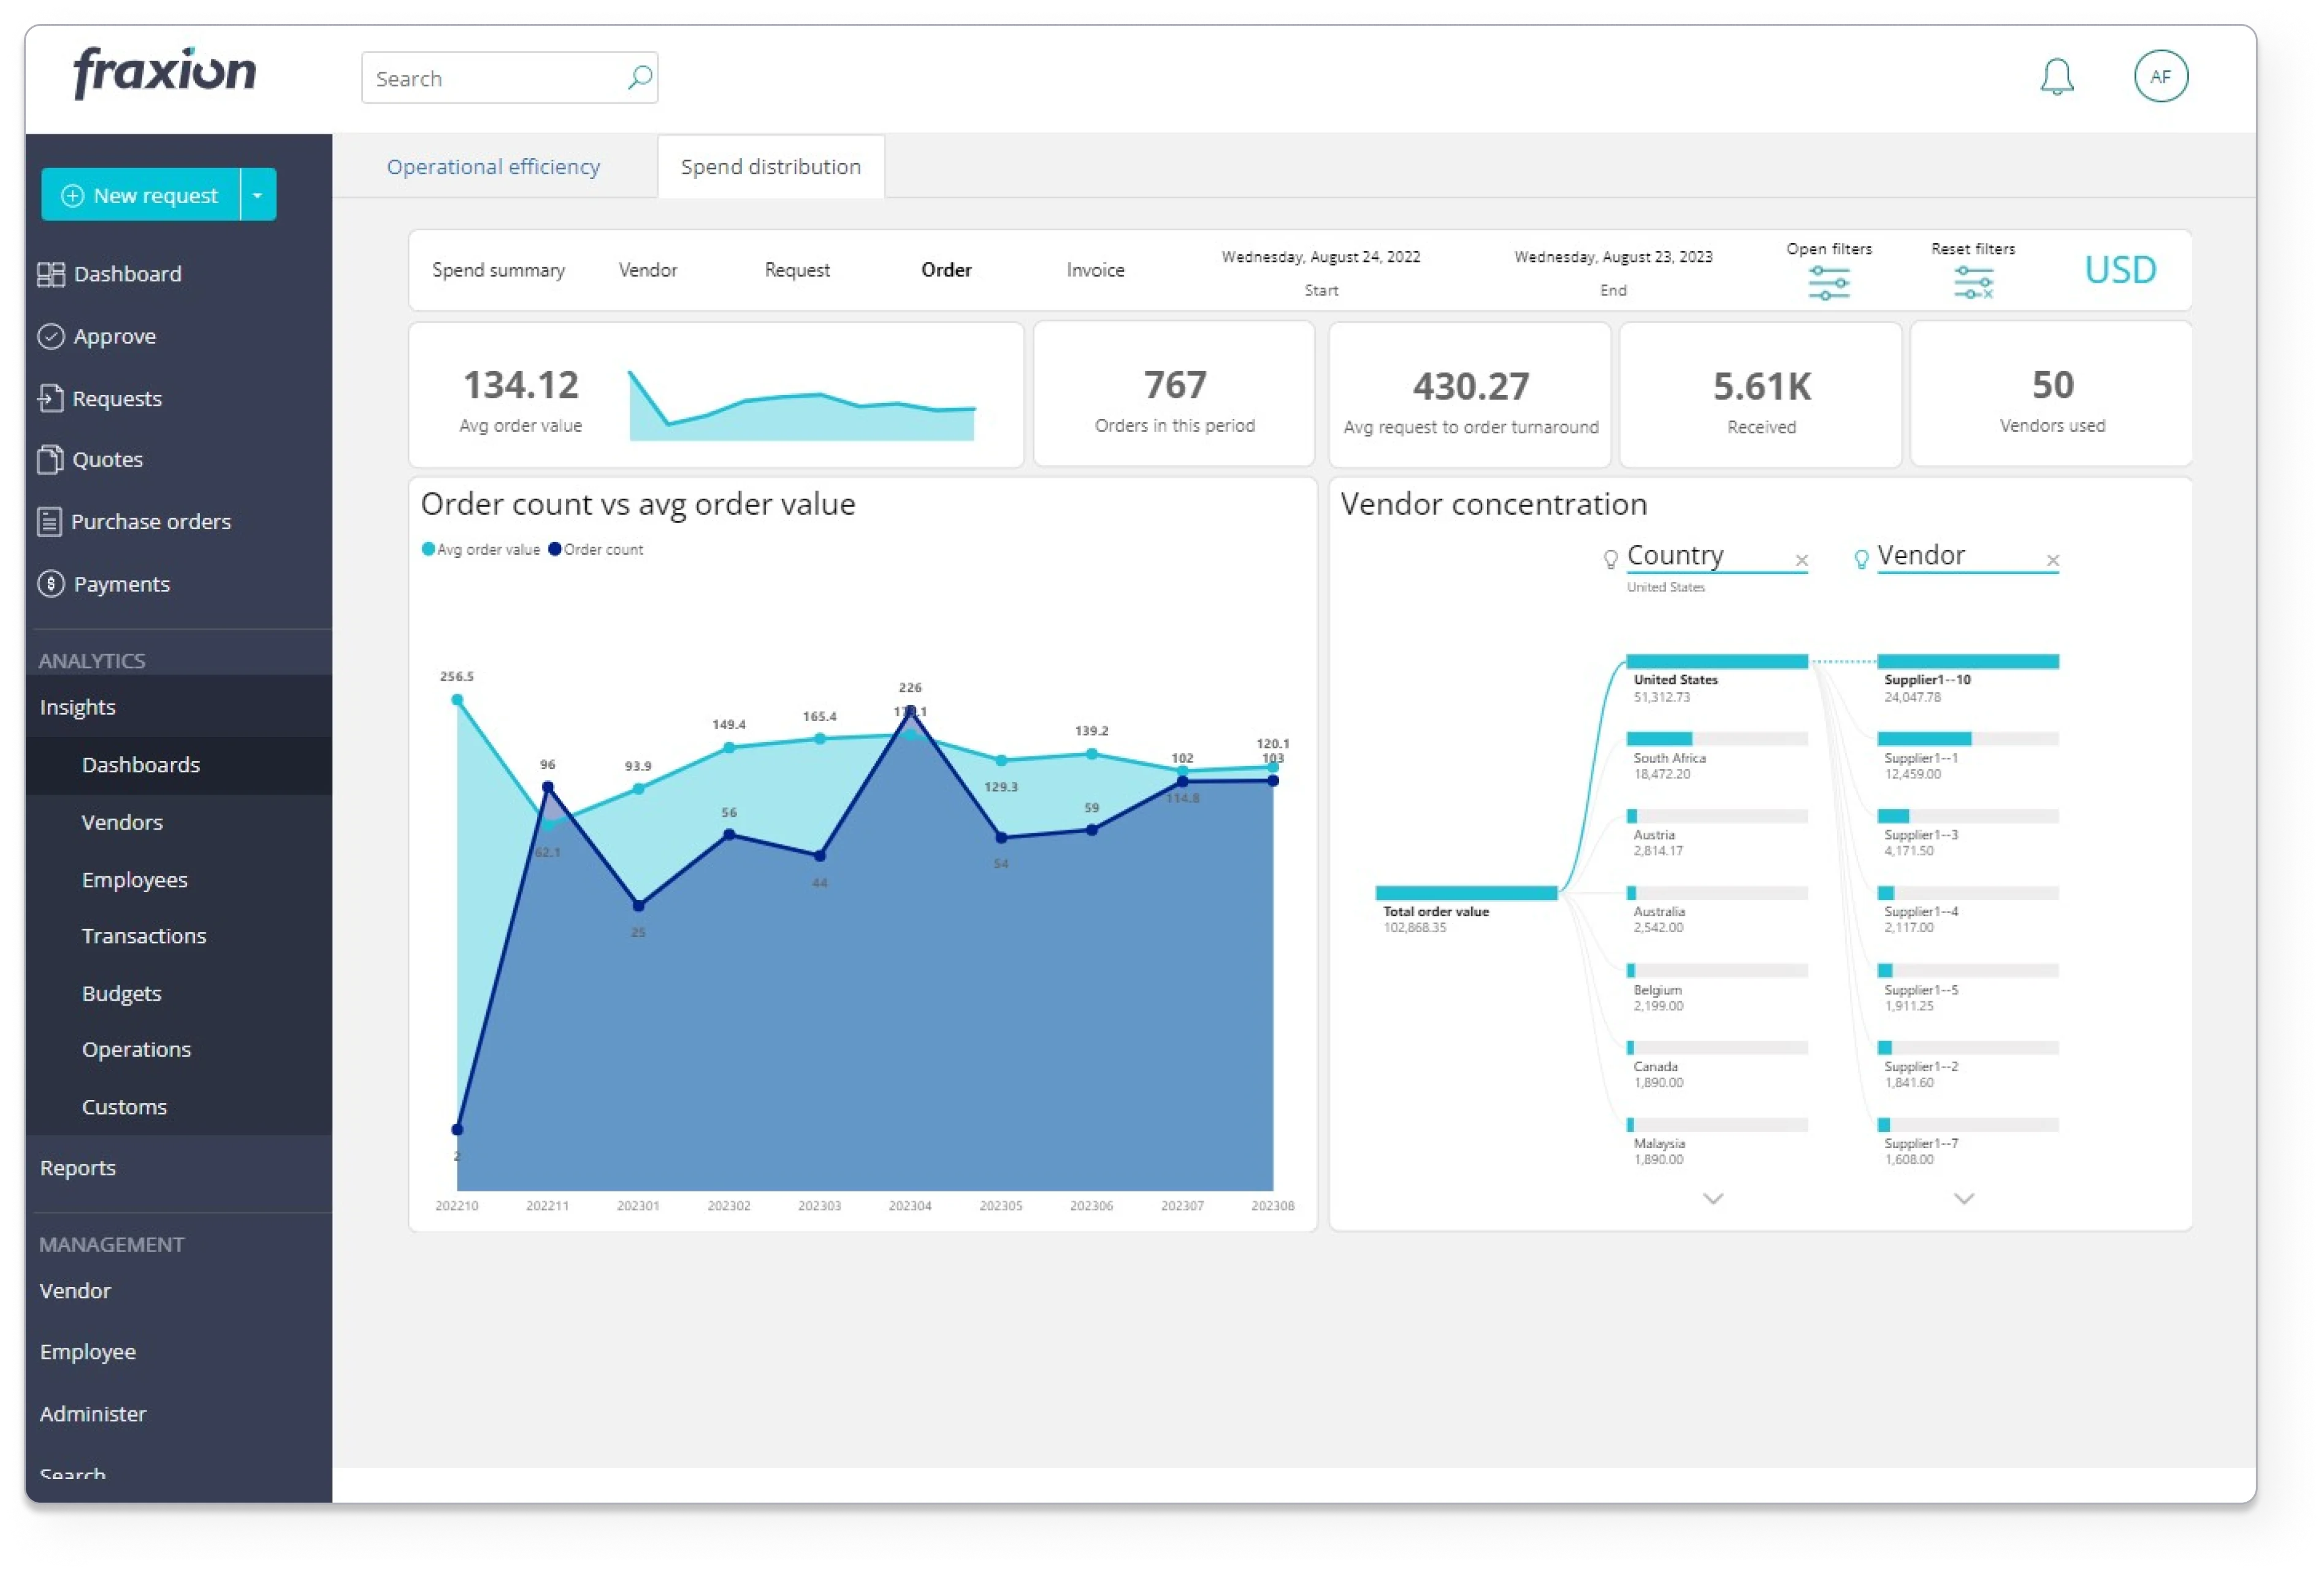Click the fraxion logo
The height and width of the screenshot is (1571, 2324).
(x=164, y=74)
